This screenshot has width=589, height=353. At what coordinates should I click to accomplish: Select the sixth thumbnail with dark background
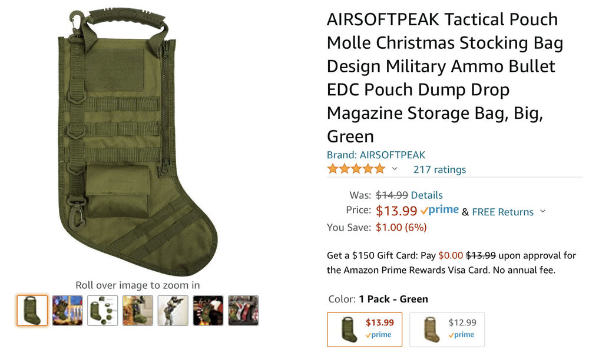pos(208,311)
